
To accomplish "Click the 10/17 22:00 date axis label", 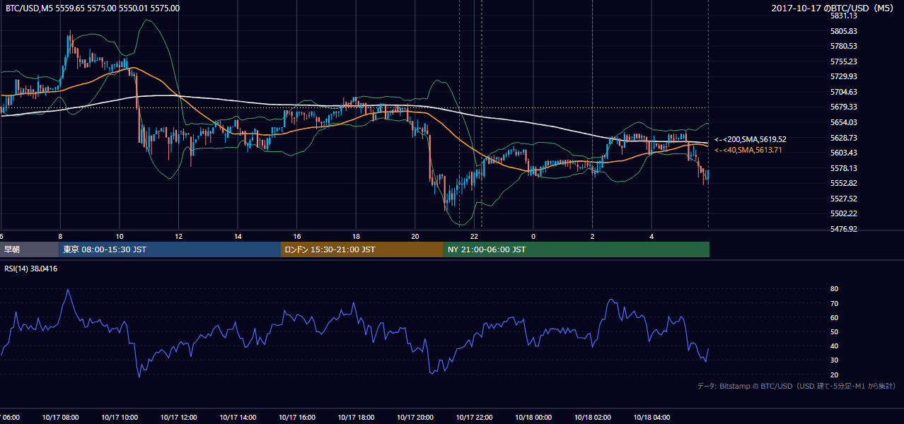I will coord(475,418).
